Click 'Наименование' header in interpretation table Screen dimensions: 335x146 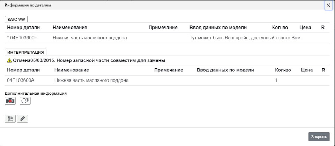(72, 70)
